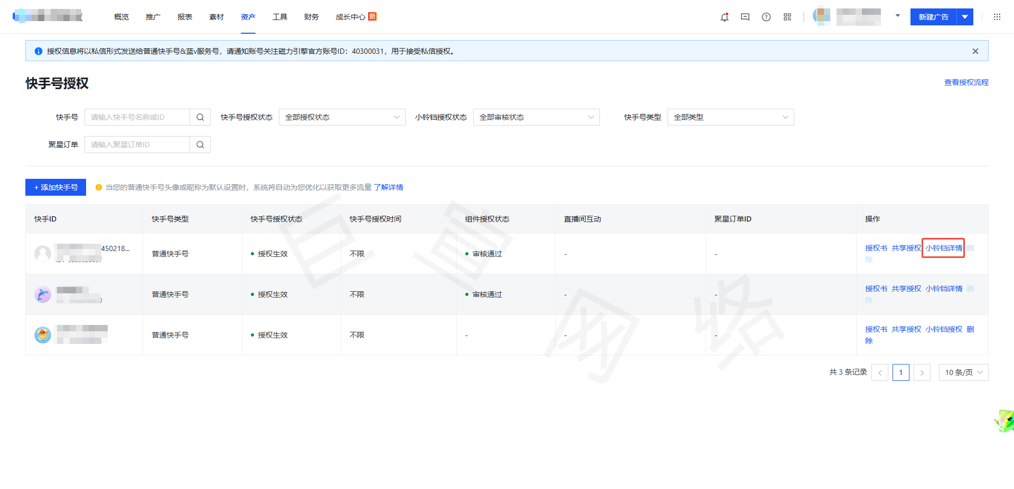Open the help question-mark icon

(766, 17)
